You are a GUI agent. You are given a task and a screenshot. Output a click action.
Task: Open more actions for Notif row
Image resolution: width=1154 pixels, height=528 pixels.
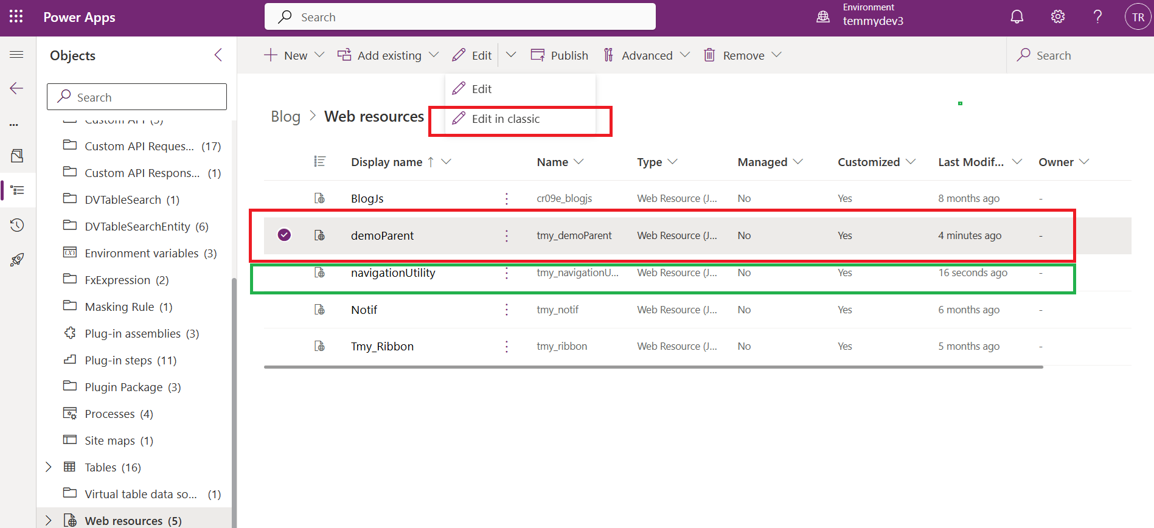pos(506,310)
